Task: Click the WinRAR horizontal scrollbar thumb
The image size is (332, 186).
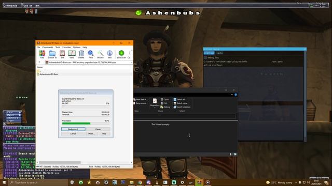Action: 60,163
